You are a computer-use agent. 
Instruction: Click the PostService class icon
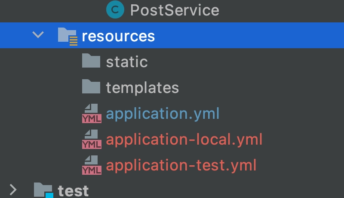115,10
